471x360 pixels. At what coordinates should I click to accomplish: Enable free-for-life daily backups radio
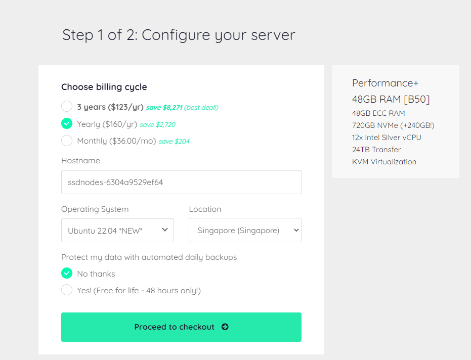(67, 290)
